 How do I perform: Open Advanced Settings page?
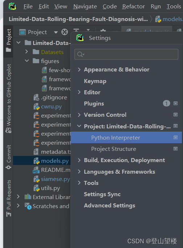pyautogui.click(x=110, y=206)
